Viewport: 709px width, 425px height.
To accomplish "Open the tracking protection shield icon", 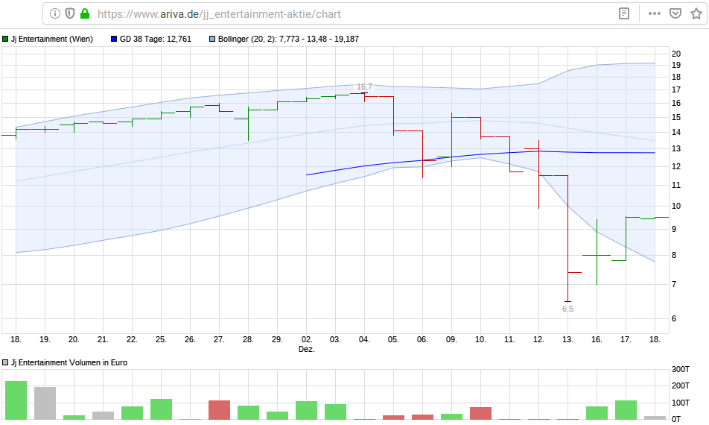I will [69, 13].
